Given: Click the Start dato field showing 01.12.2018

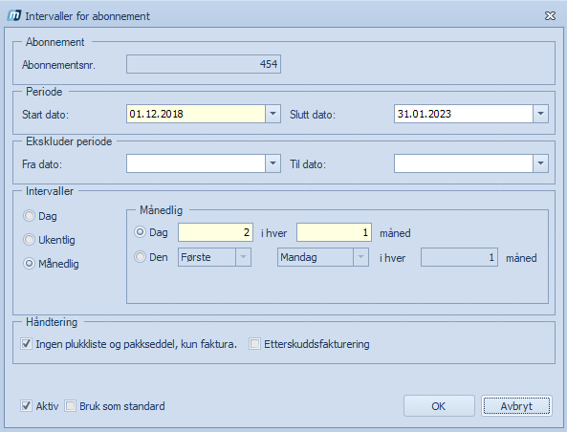Looking at the screenshot, I should [x=196, y=114].
